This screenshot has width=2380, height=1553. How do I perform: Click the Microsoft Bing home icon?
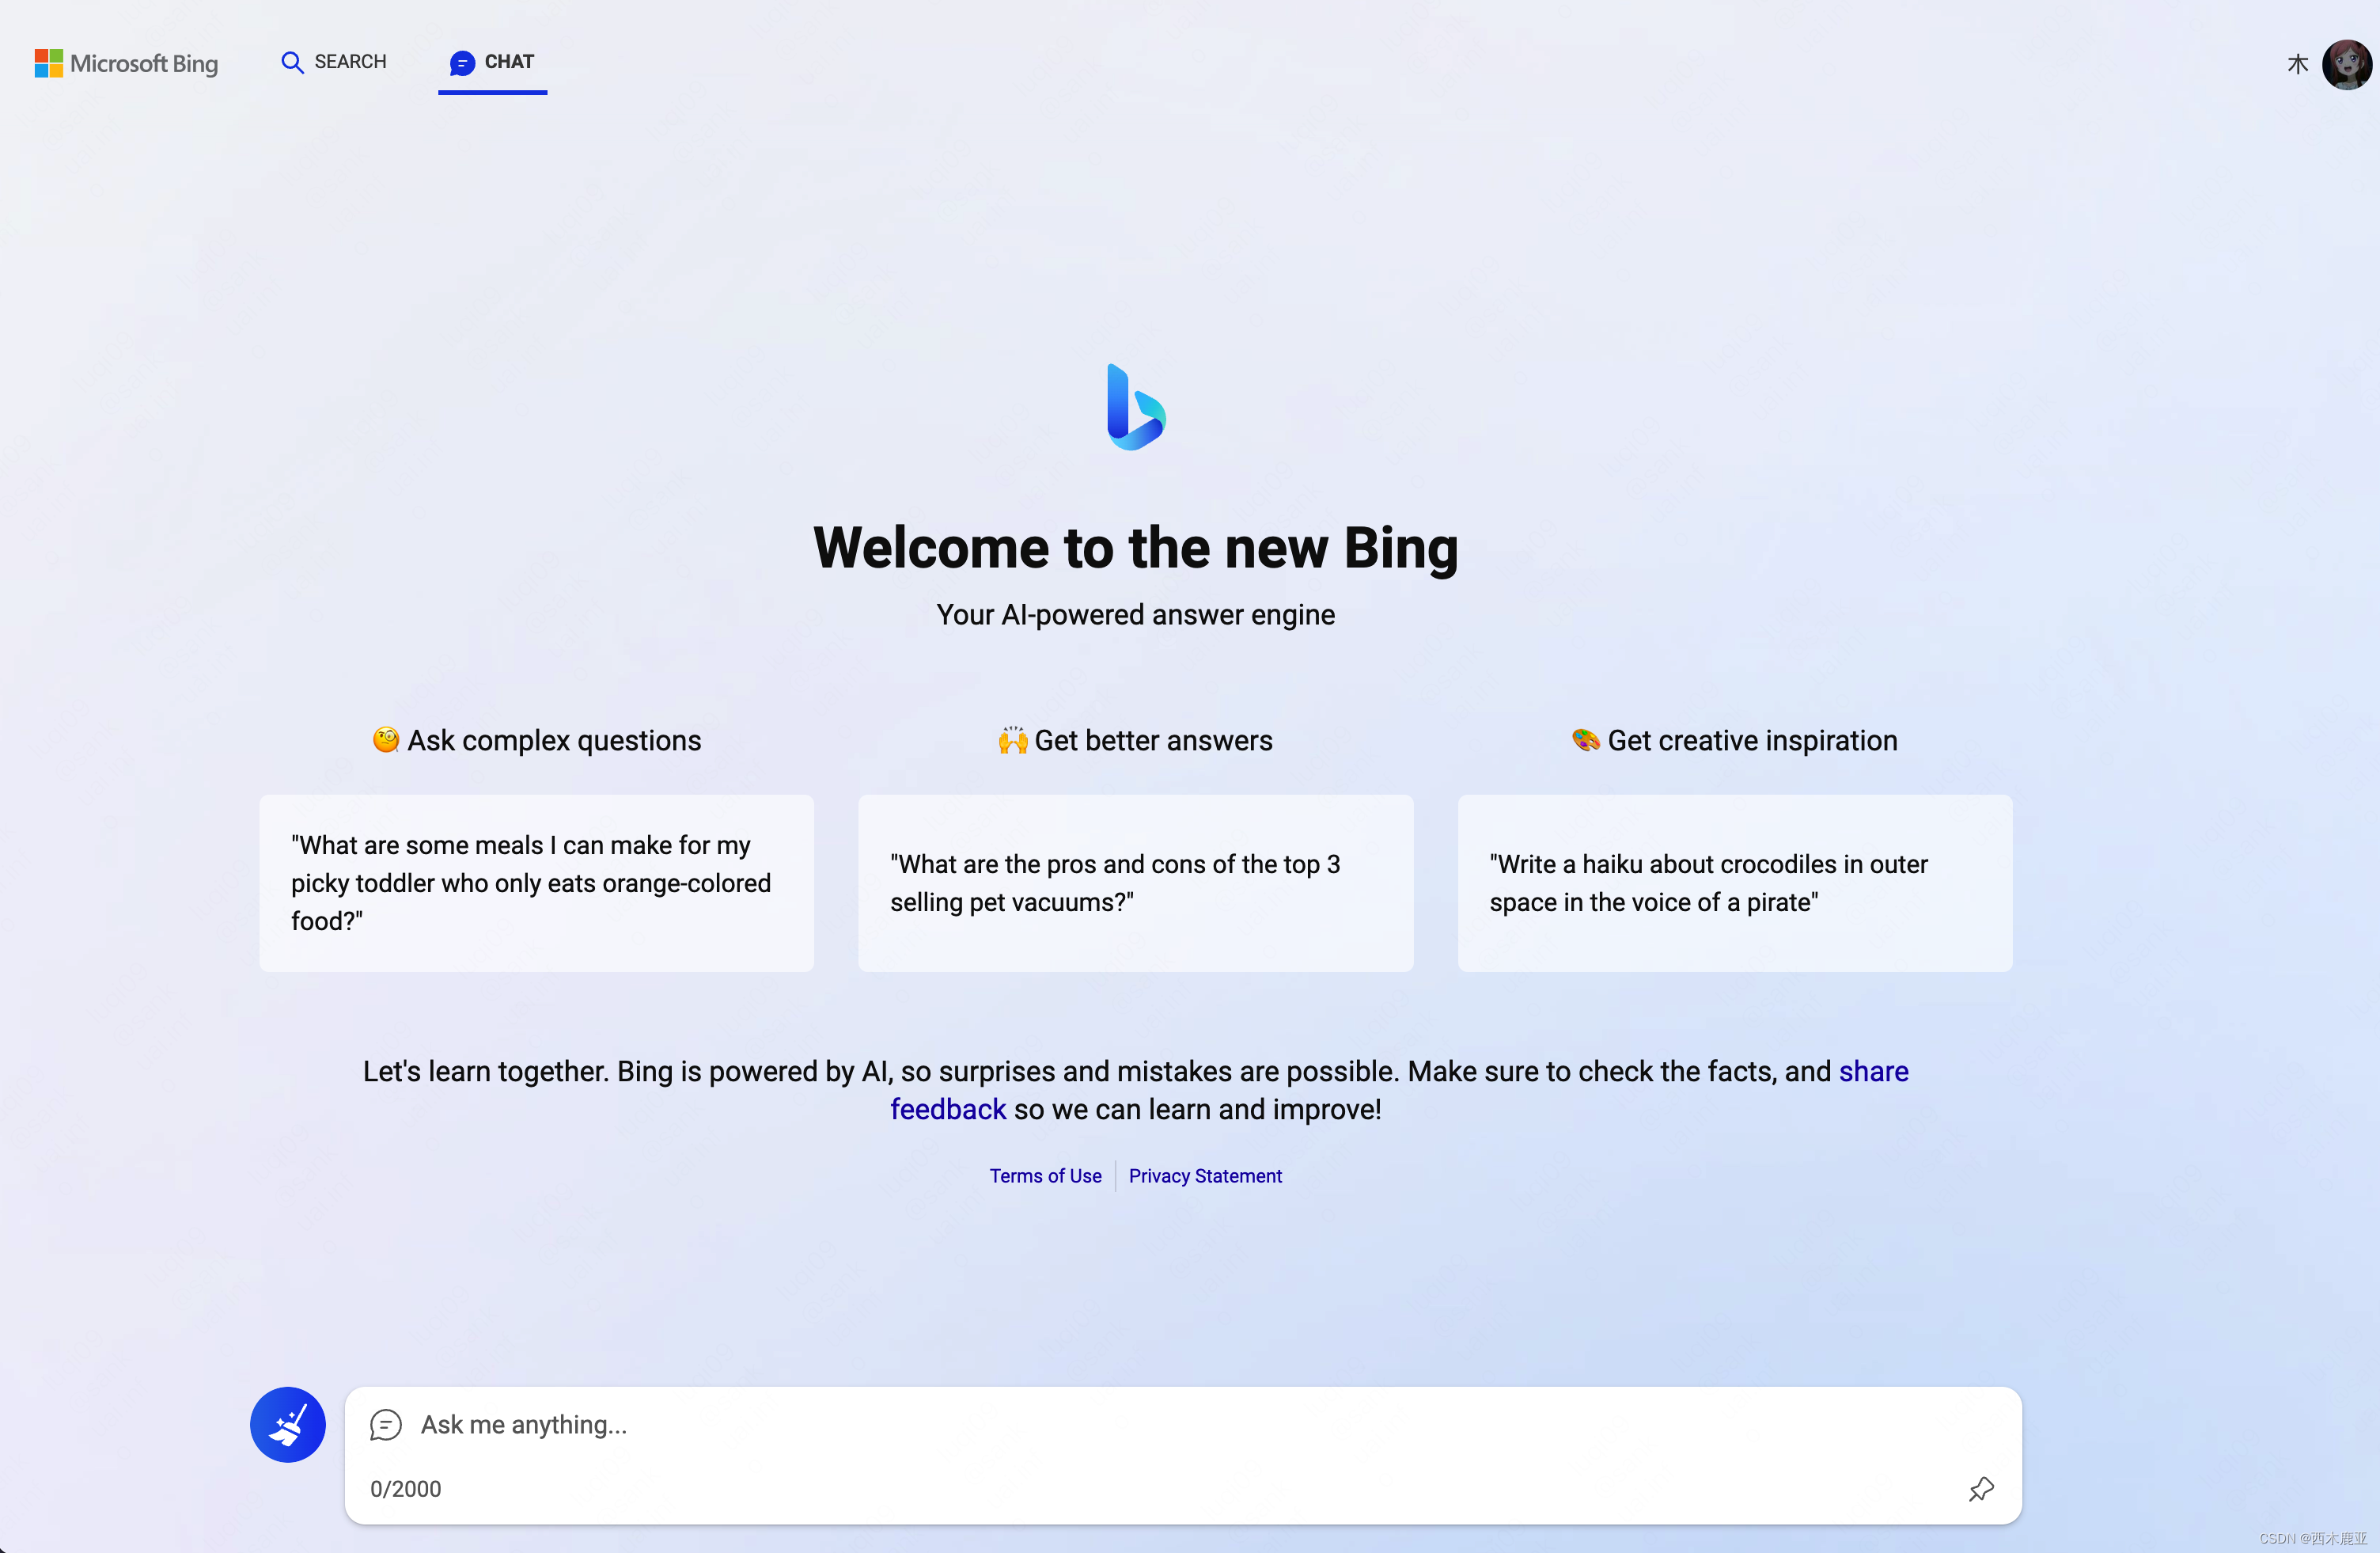tap(125, 63)
